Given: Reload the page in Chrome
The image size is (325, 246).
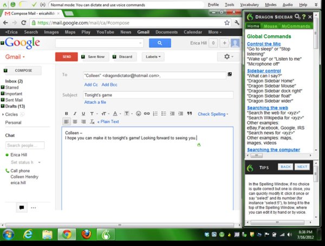Looking at the screenshot, I should [x=24, y=23].
